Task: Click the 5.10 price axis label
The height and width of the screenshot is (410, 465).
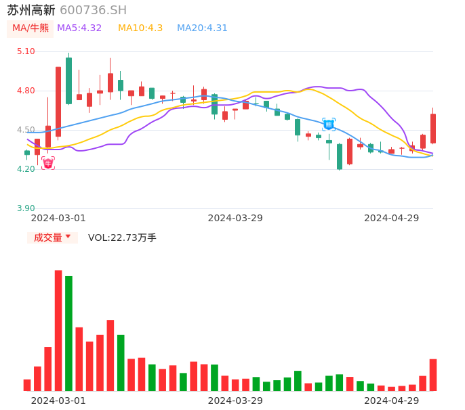Action: (25, 51)
